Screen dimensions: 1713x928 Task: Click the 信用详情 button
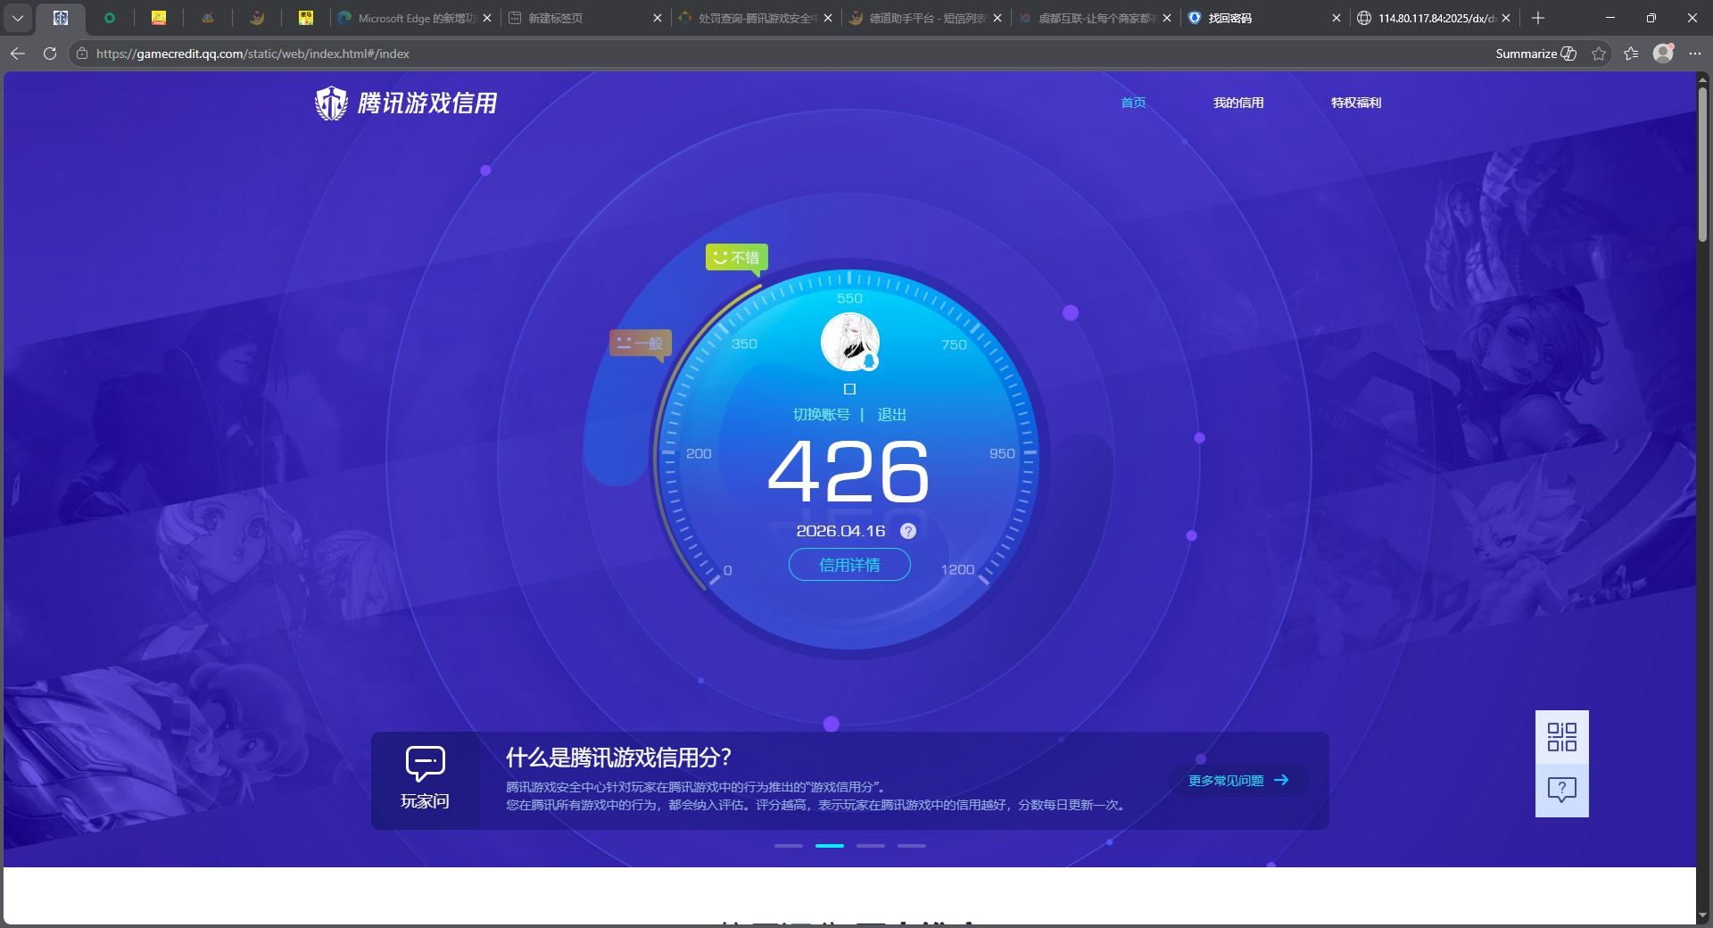click(x=848, y=565)
